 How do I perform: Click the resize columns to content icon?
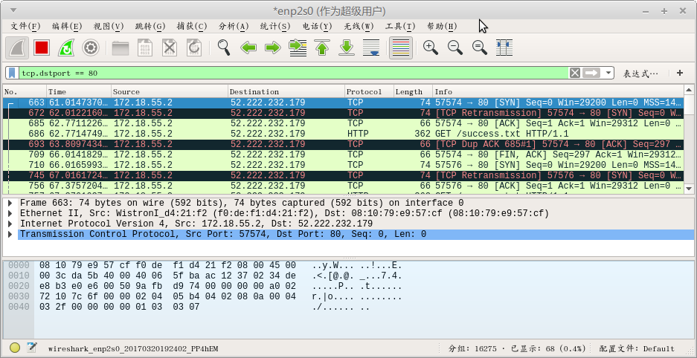click(x=504, y=48)
